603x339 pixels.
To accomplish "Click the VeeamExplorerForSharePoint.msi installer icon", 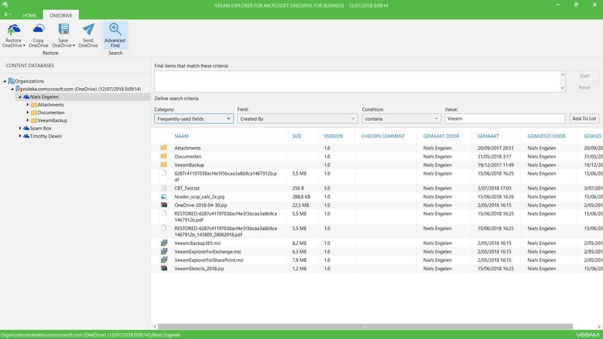I will 164,260.
